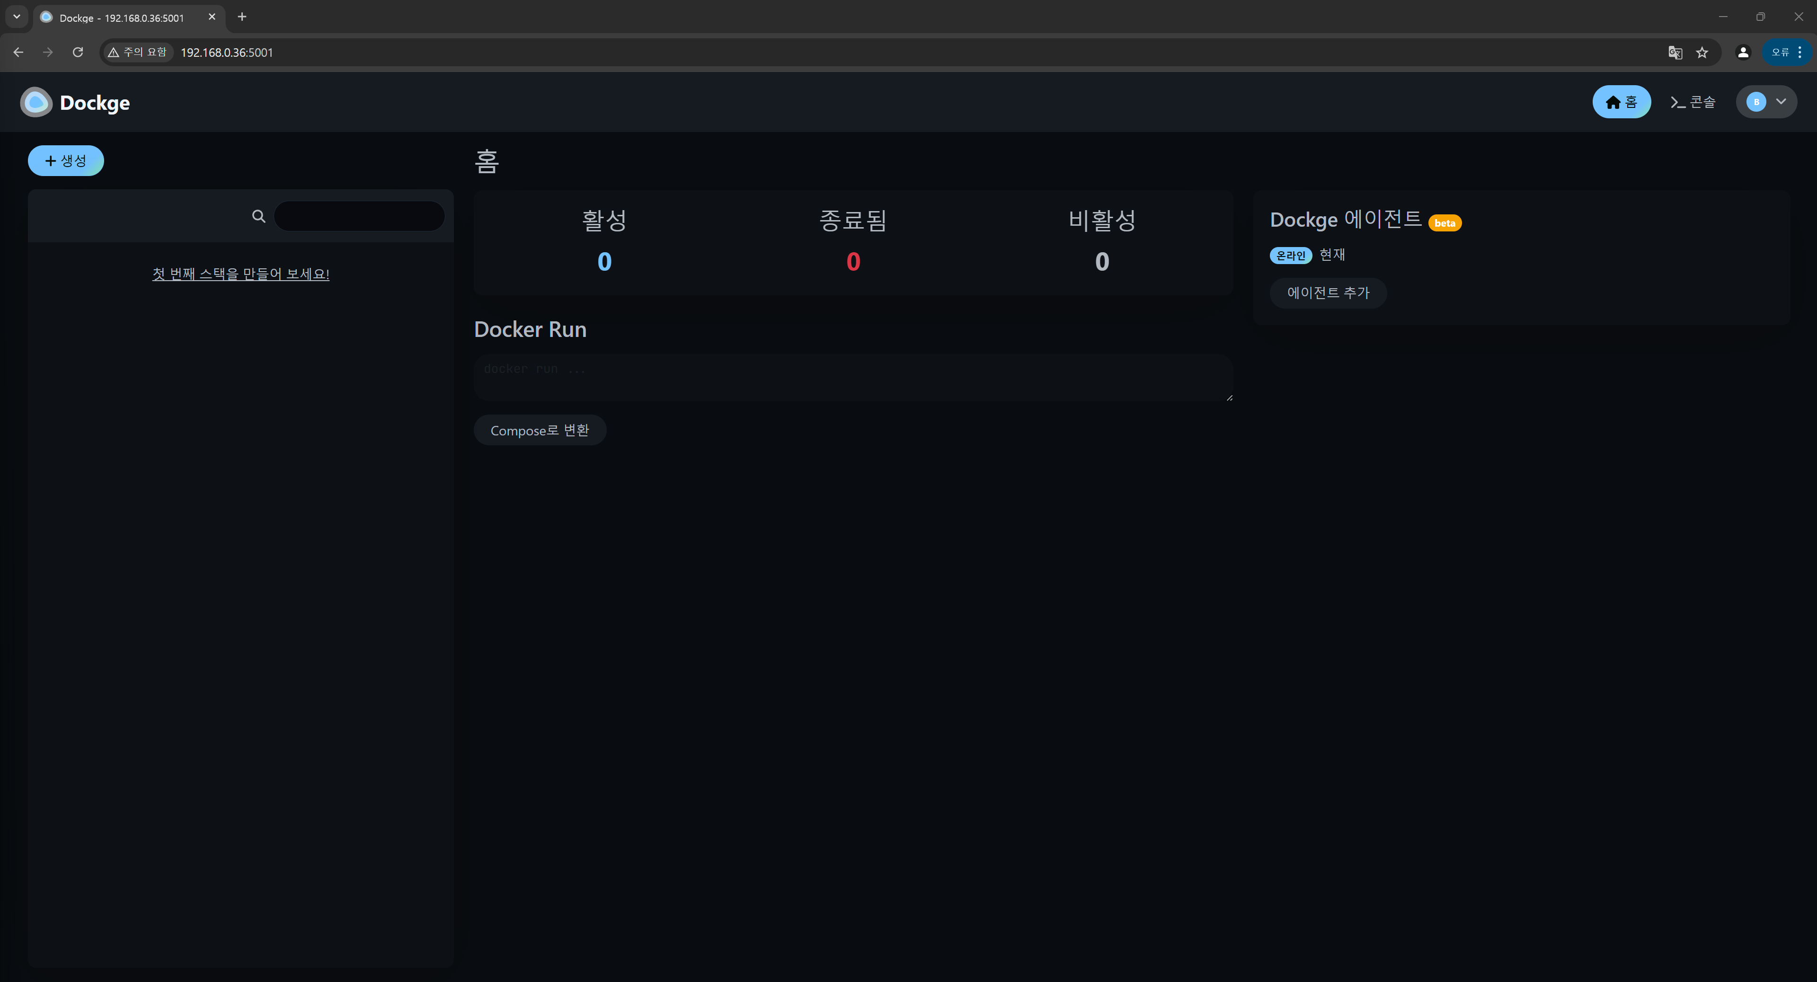The image size is (1817, 982).
Task: Reload the page
Action: [78, 52]
